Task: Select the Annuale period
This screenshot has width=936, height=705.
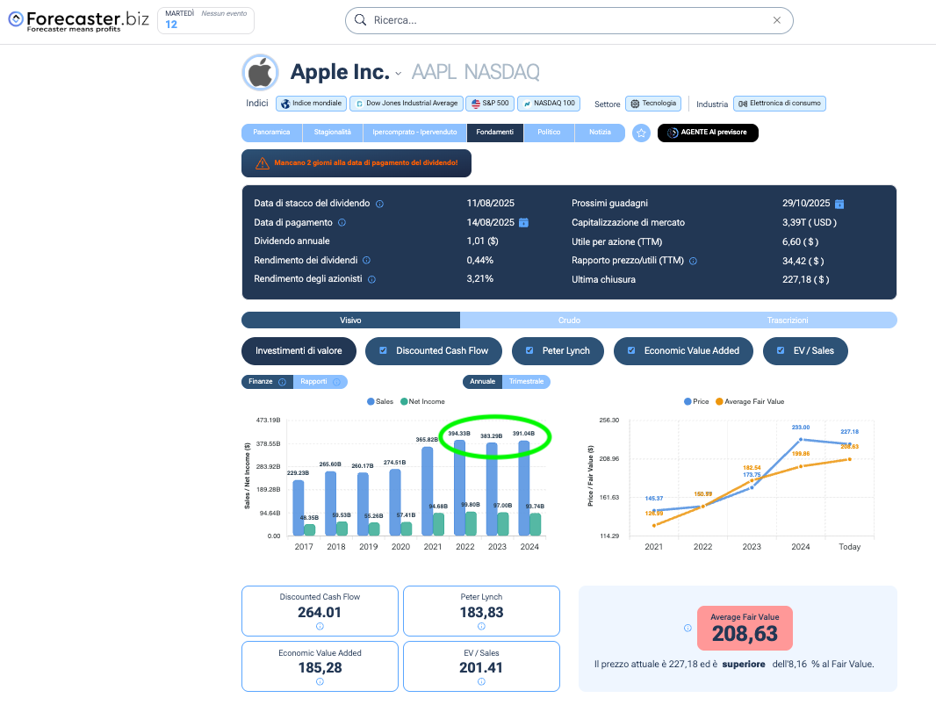Action: pos(482,382)
